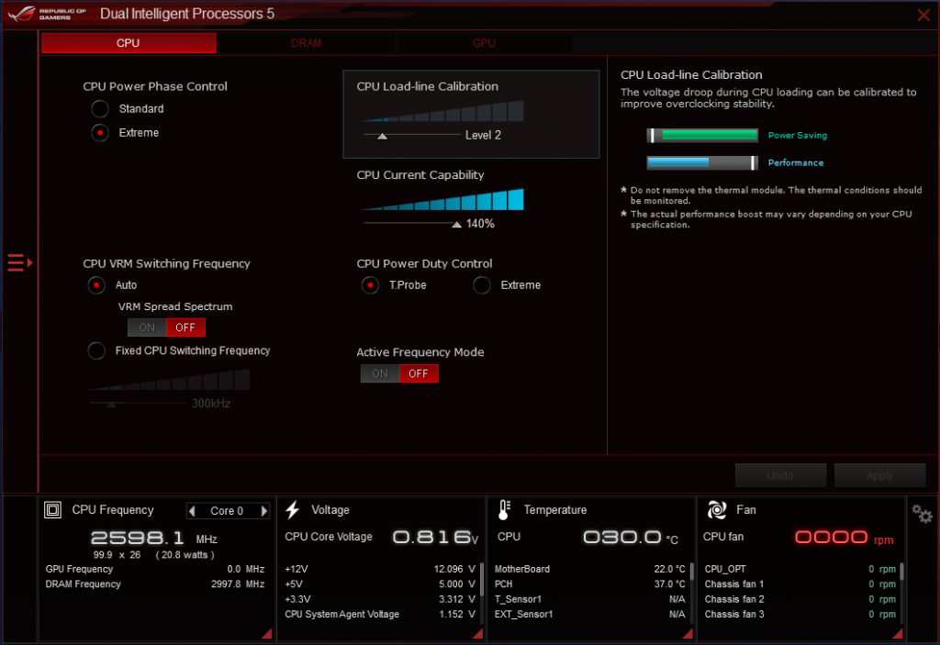This screenshot has width=940, height=645.
Task: Set CPU Power Duty Control to Extreme
Action: pos(482,285)
